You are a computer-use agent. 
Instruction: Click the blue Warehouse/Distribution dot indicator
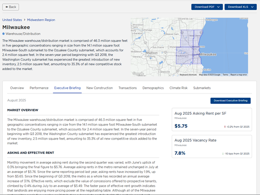(4, 33)
